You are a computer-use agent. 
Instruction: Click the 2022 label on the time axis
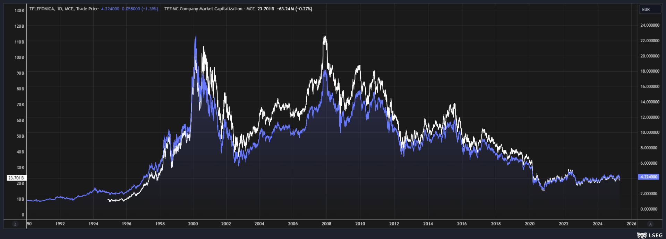[x=564, y=224]
